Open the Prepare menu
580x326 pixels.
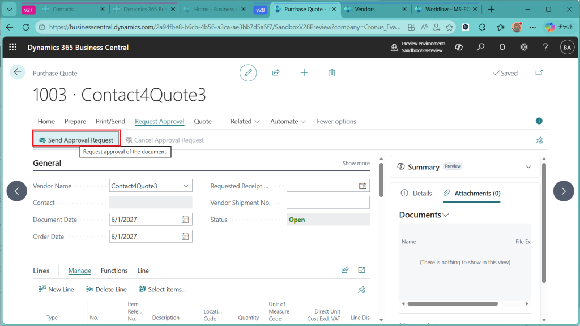pos(75,121)
